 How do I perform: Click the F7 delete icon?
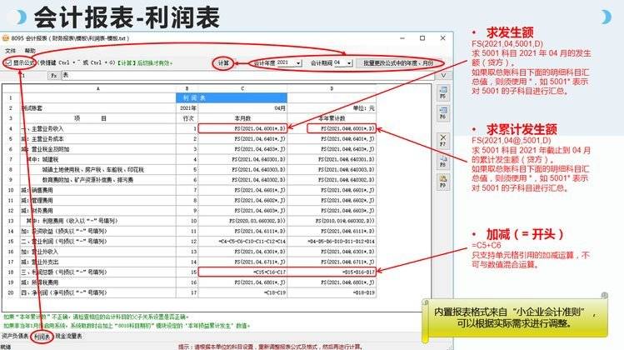point(443,139)
